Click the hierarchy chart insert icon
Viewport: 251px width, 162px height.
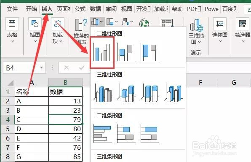[x=110, y=22]
